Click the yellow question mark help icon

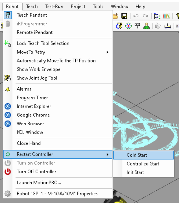178,16
